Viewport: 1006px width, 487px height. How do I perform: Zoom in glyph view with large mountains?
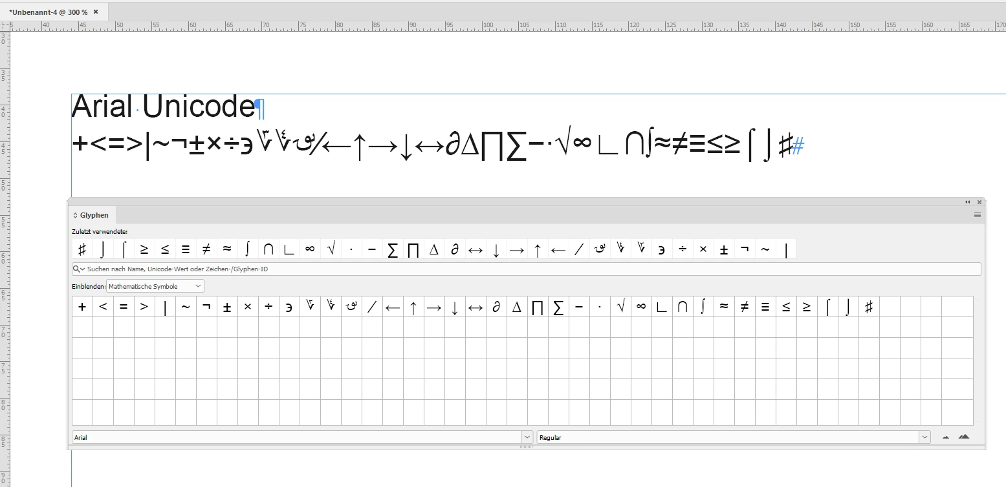point(964,437)
